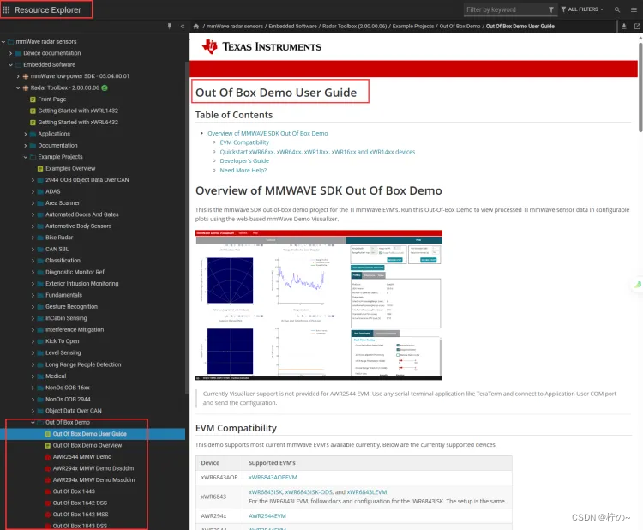This screenshot has height=530, width=643.
Task: Click the red icon of AWR2544 MMW Demo
Action: point(47,456)
